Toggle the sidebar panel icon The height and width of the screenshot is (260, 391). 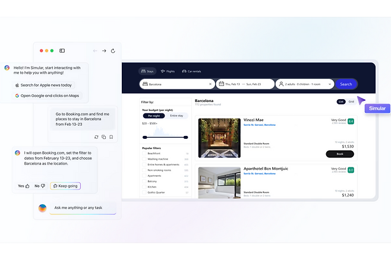pyautogui.click(x=62, y=51)
